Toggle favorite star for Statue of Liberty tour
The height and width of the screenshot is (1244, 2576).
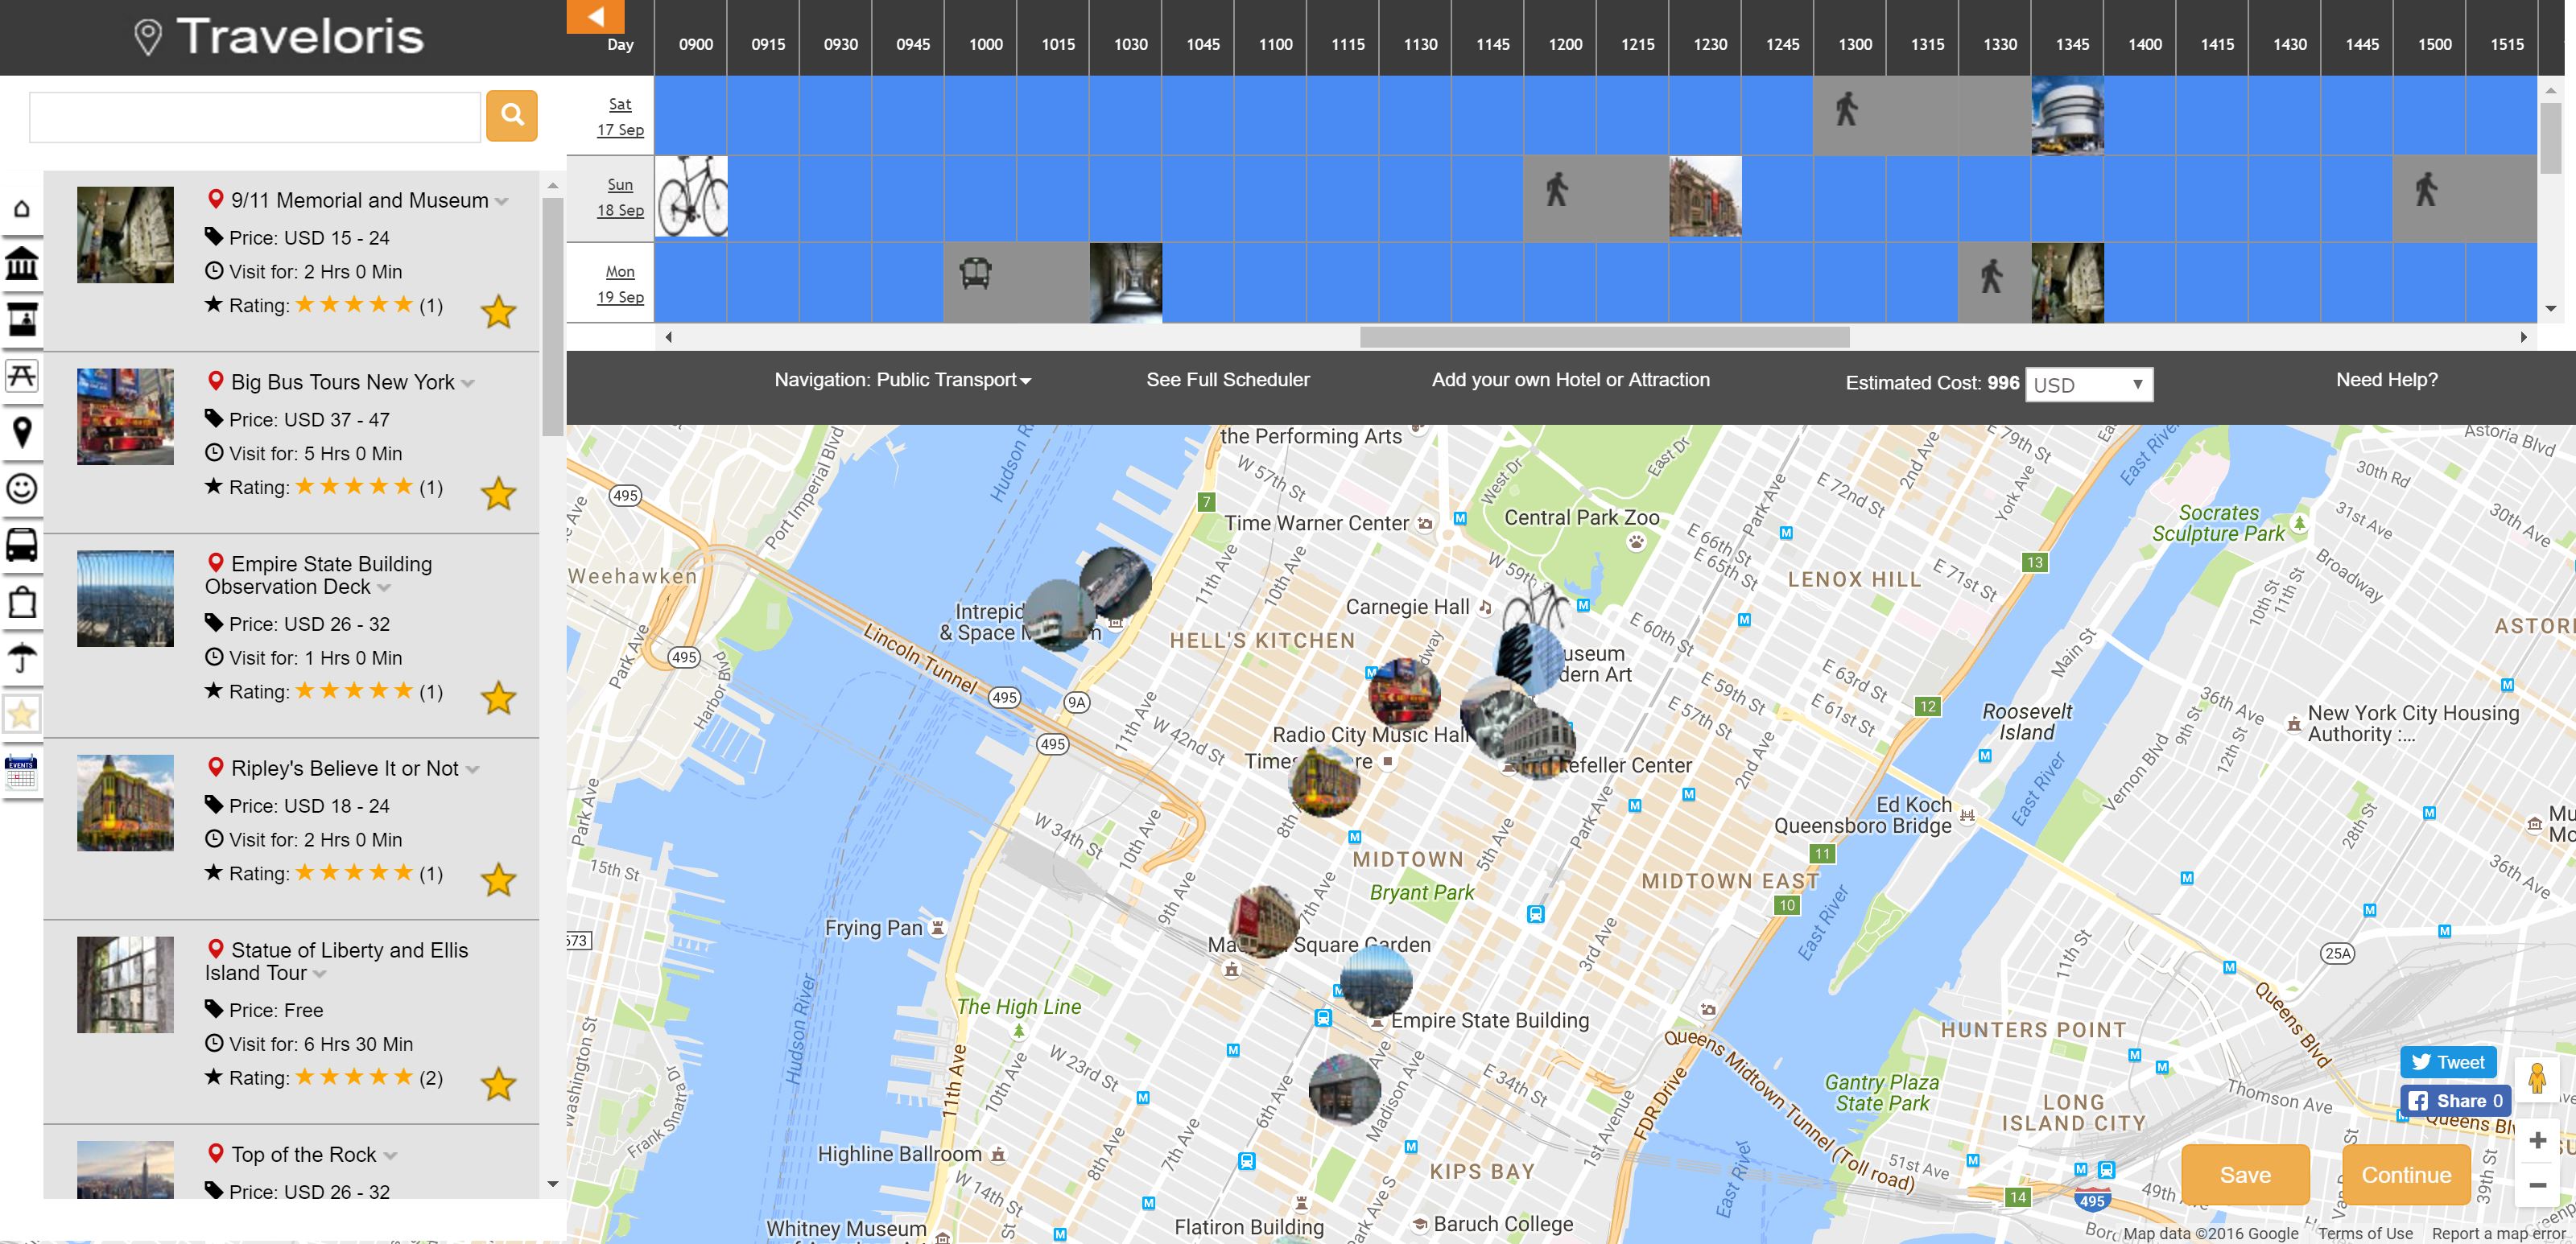pyautogui.click(x=498, y=1084)
